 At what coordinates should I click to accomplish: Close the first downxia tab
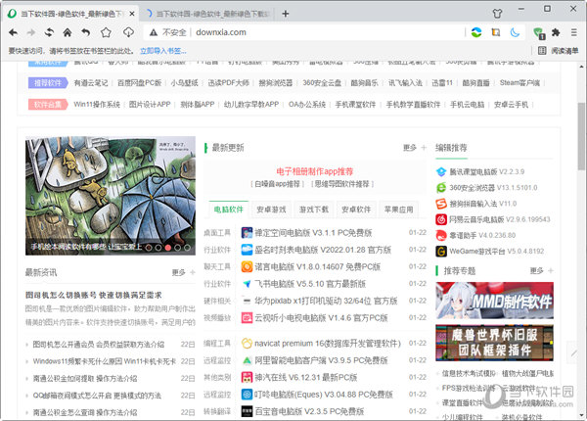click(x=132, y=14)
